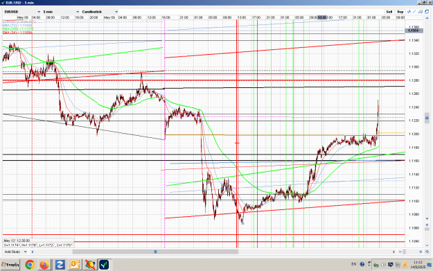Open the blue arrows app on taskbar

click(x=60, y=264)
